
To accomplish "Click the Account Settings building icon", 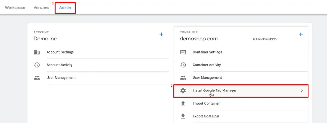I will click(37, 52).
